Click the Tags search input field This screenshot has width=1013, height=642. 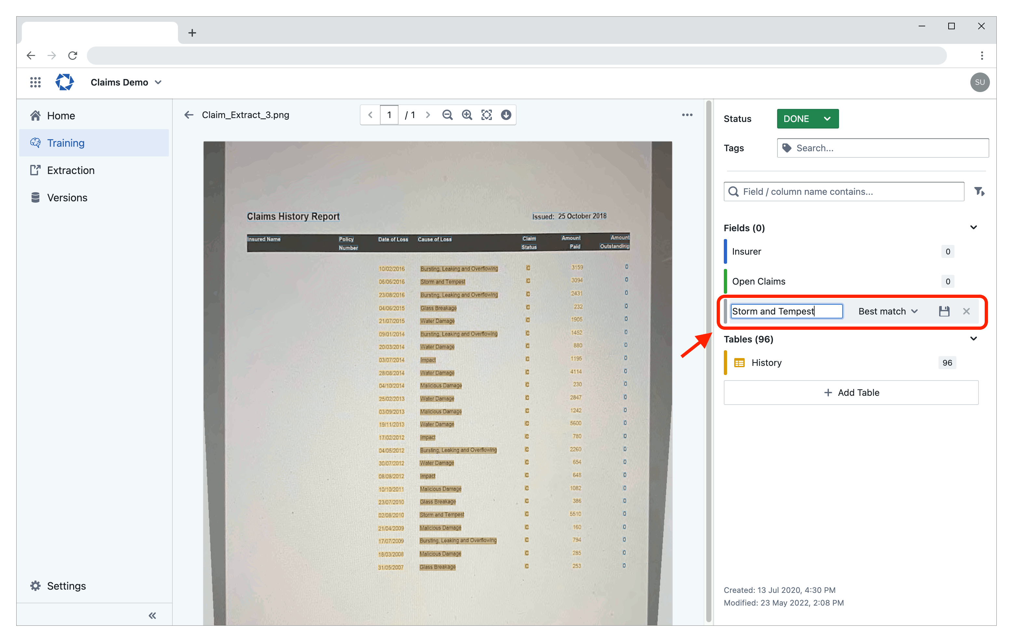883,148
